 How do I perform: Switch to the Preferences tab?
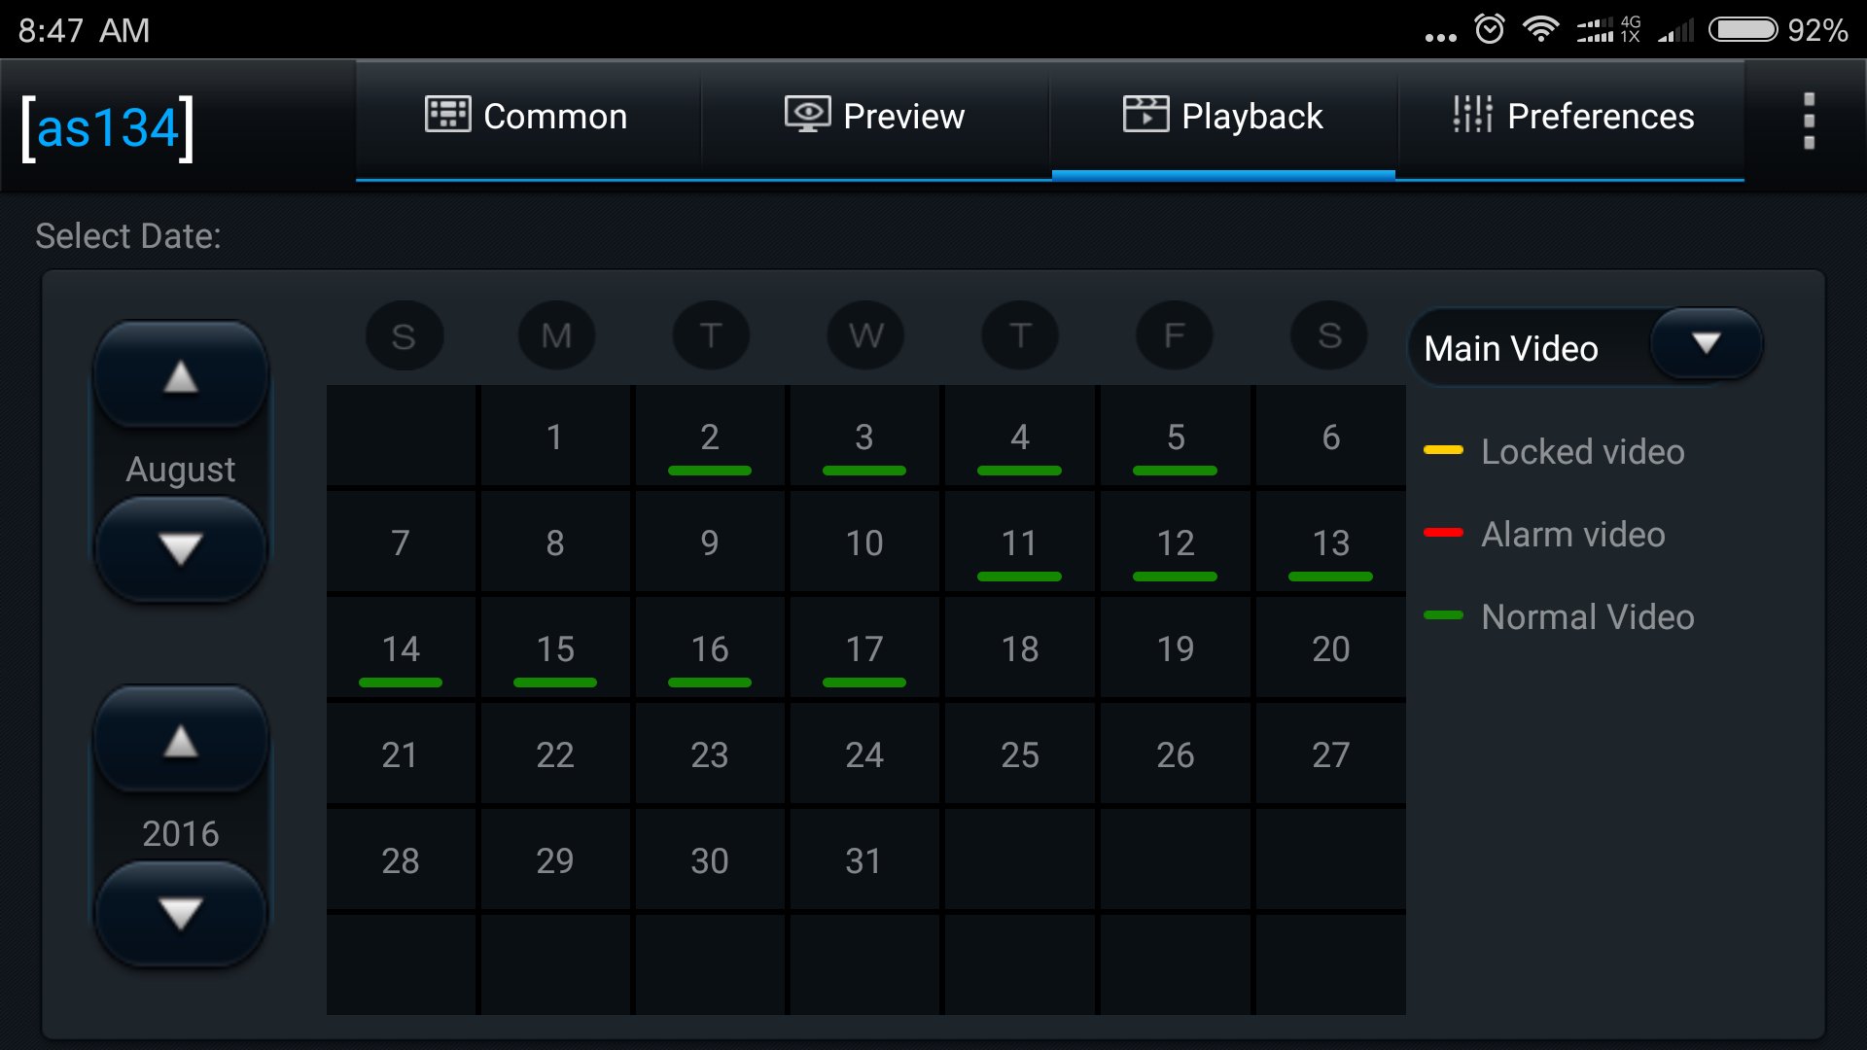[x=1571, y=117]
